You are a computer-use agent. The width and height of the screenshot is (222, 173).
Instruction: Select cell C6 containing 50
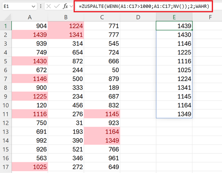102,70
